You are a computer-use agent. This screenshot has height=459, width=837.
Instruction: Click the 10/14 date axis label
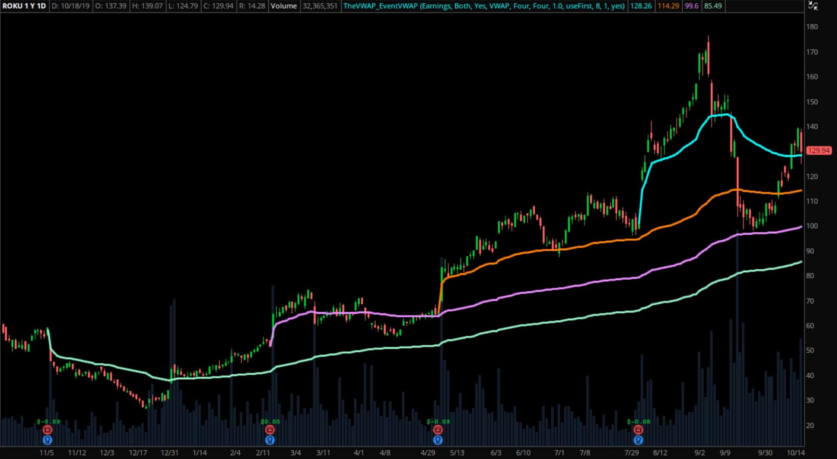pyautogui.click(x=795, y=453)
